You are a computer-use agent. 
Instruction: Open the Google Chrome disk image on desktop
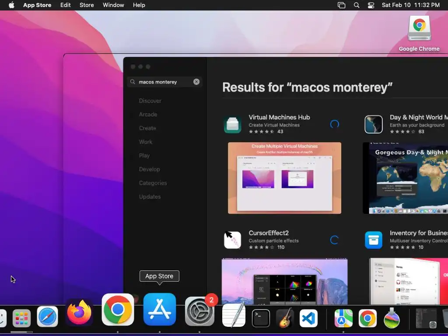coord(419,28)
